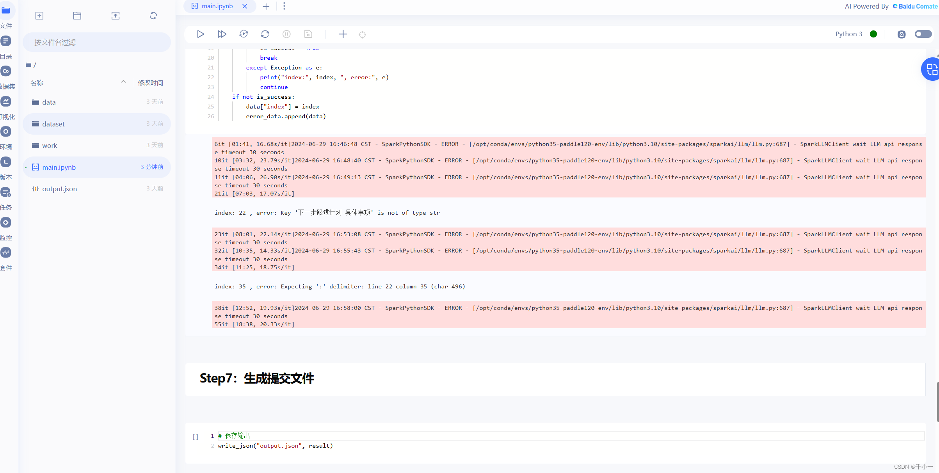The height and width of the screenshot is (473, 939).
Task: Save the notebook with disk icon
Action: pos(308,34)
